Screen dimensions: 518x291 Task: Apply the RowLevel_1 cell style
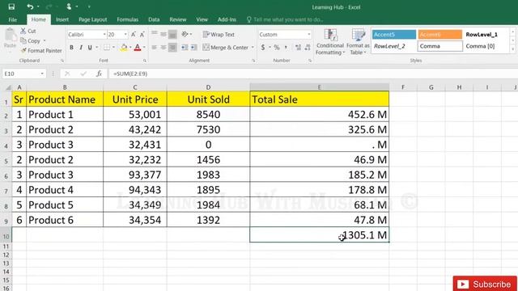tap(482, 34)
